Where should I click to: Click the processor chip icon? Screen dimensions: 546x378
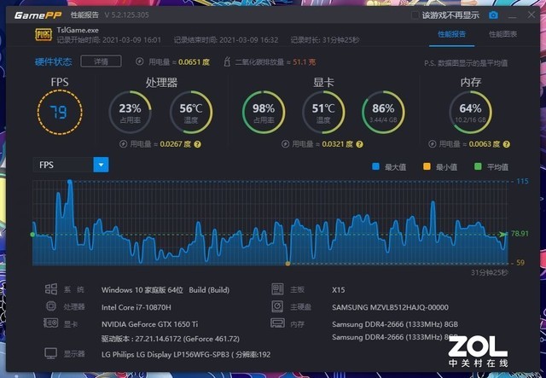[x=51, y=306]
